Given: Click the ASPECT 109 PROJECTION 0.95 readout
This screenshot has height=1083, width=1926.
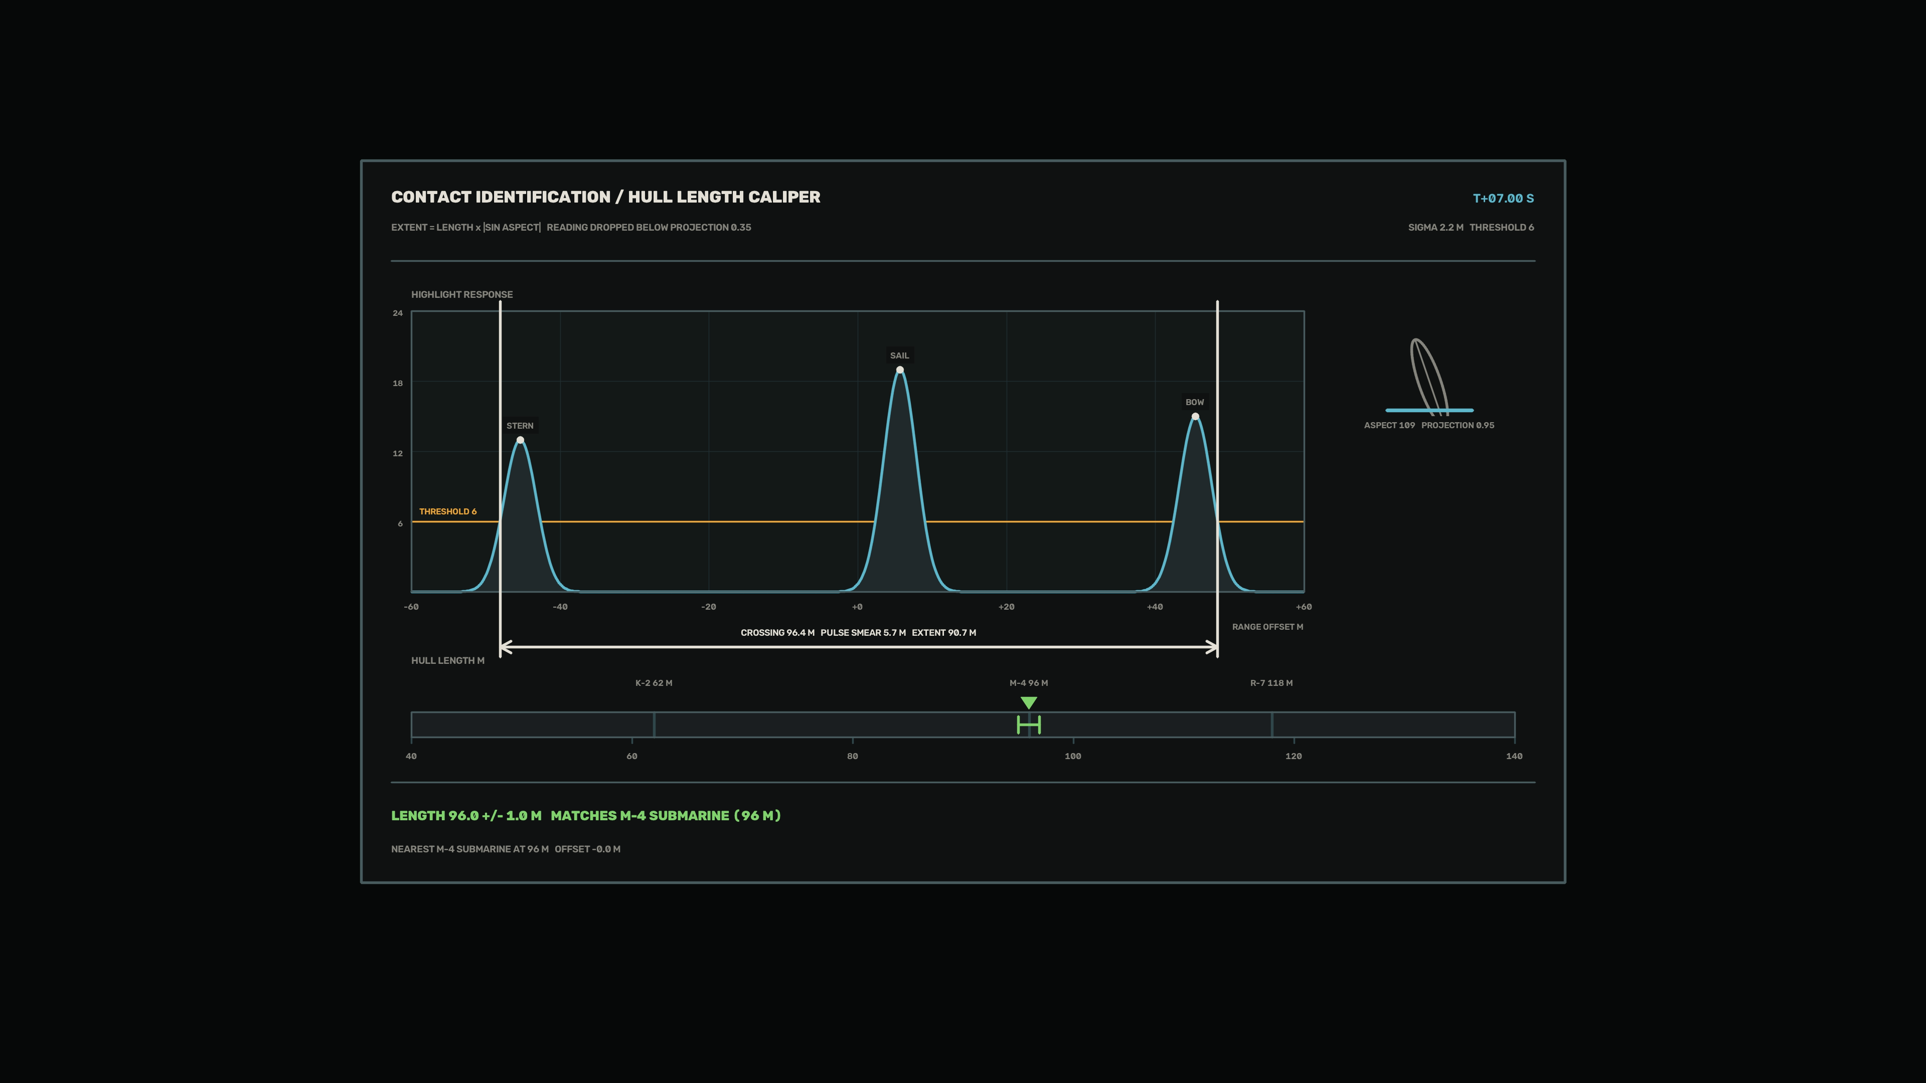Looking at the screenshot, I should (1429, 425).
